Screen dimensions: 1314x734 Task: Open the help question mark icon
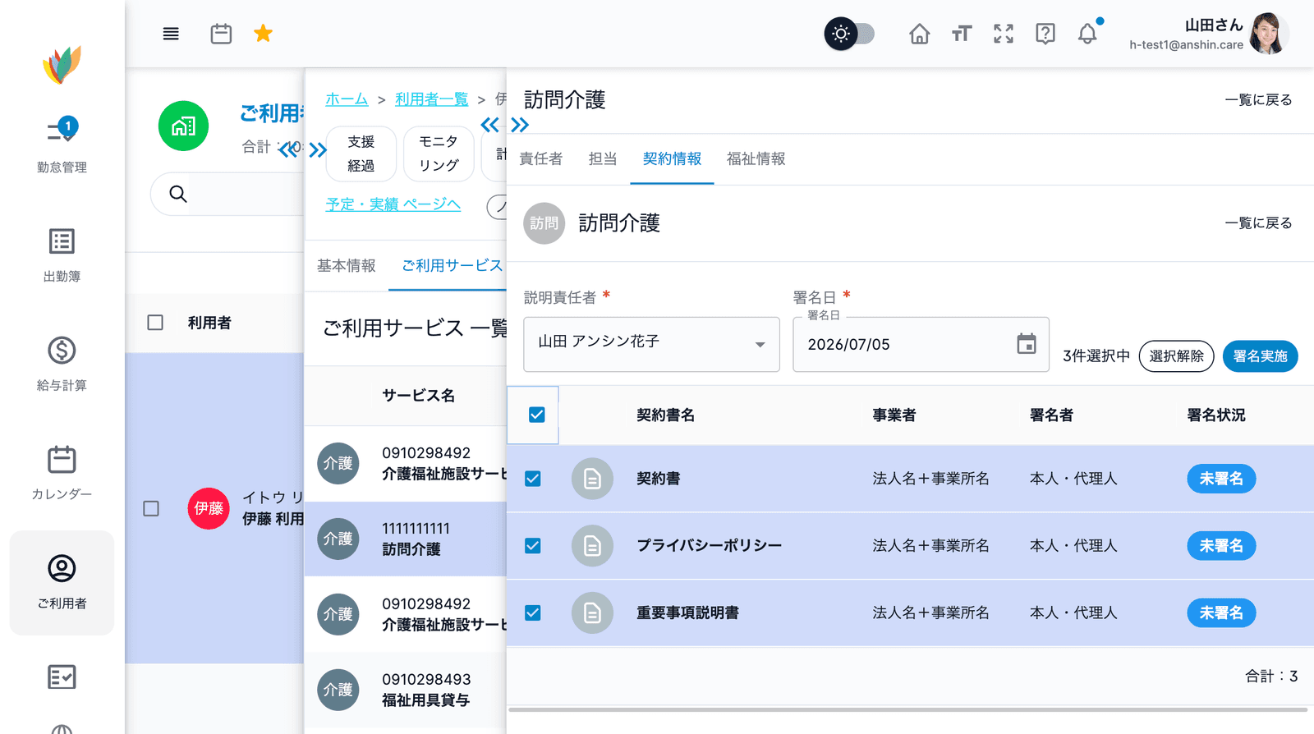click(1045, 34)
